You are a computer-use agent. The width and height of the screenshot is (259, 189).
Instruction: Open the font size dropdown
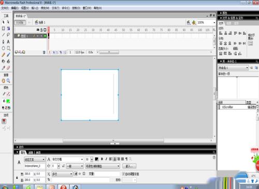(92, 159)
